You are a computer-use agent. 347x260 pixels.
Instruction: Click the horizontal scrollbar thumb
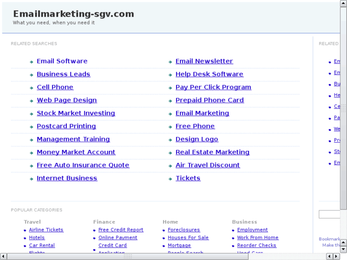(x=127, y=256)
